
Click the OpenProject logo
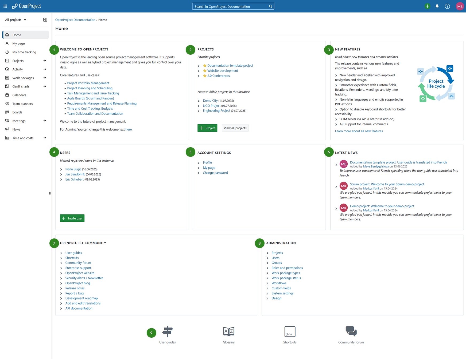pos(26,6)
